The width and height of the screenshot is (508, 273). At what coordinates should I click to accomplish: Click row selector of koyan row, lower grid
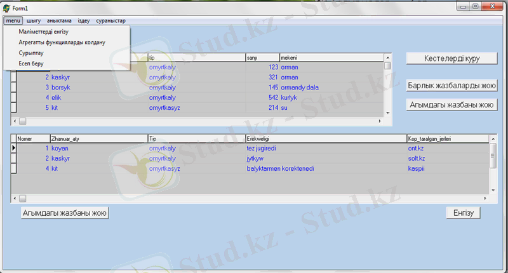pos(13,149)
